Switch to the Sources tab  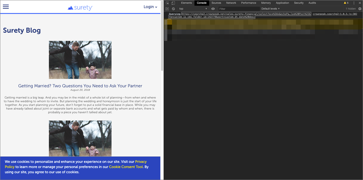pyautogui.click(x=216, y=3)
